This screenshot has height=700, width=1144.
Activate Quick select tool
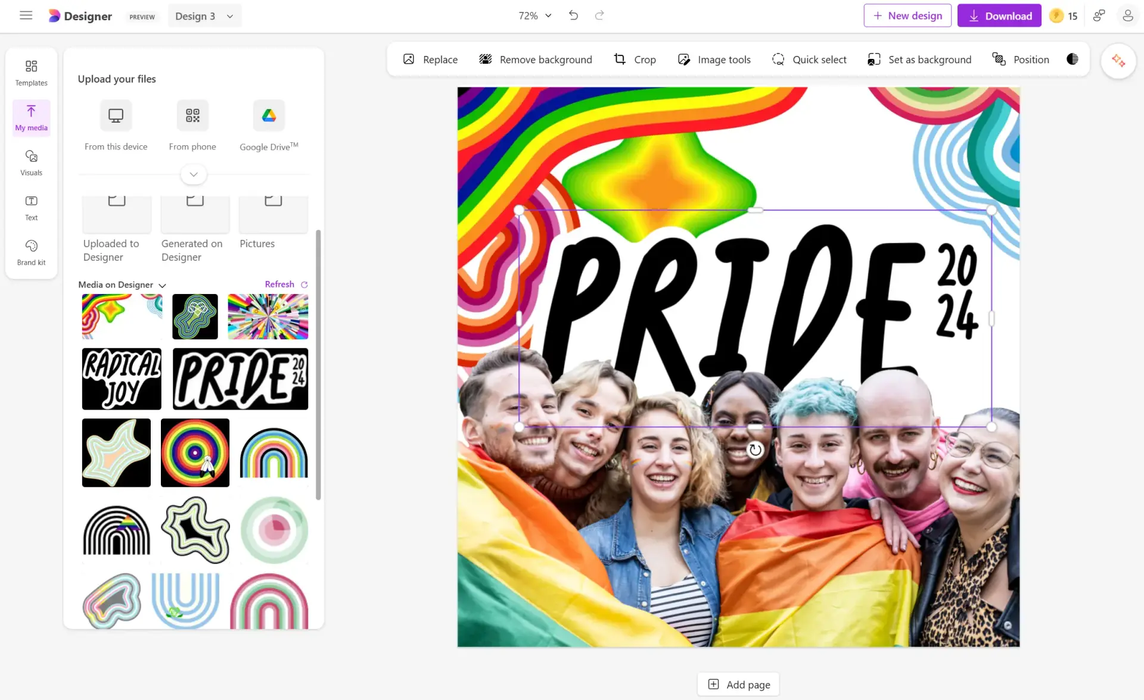809,59
